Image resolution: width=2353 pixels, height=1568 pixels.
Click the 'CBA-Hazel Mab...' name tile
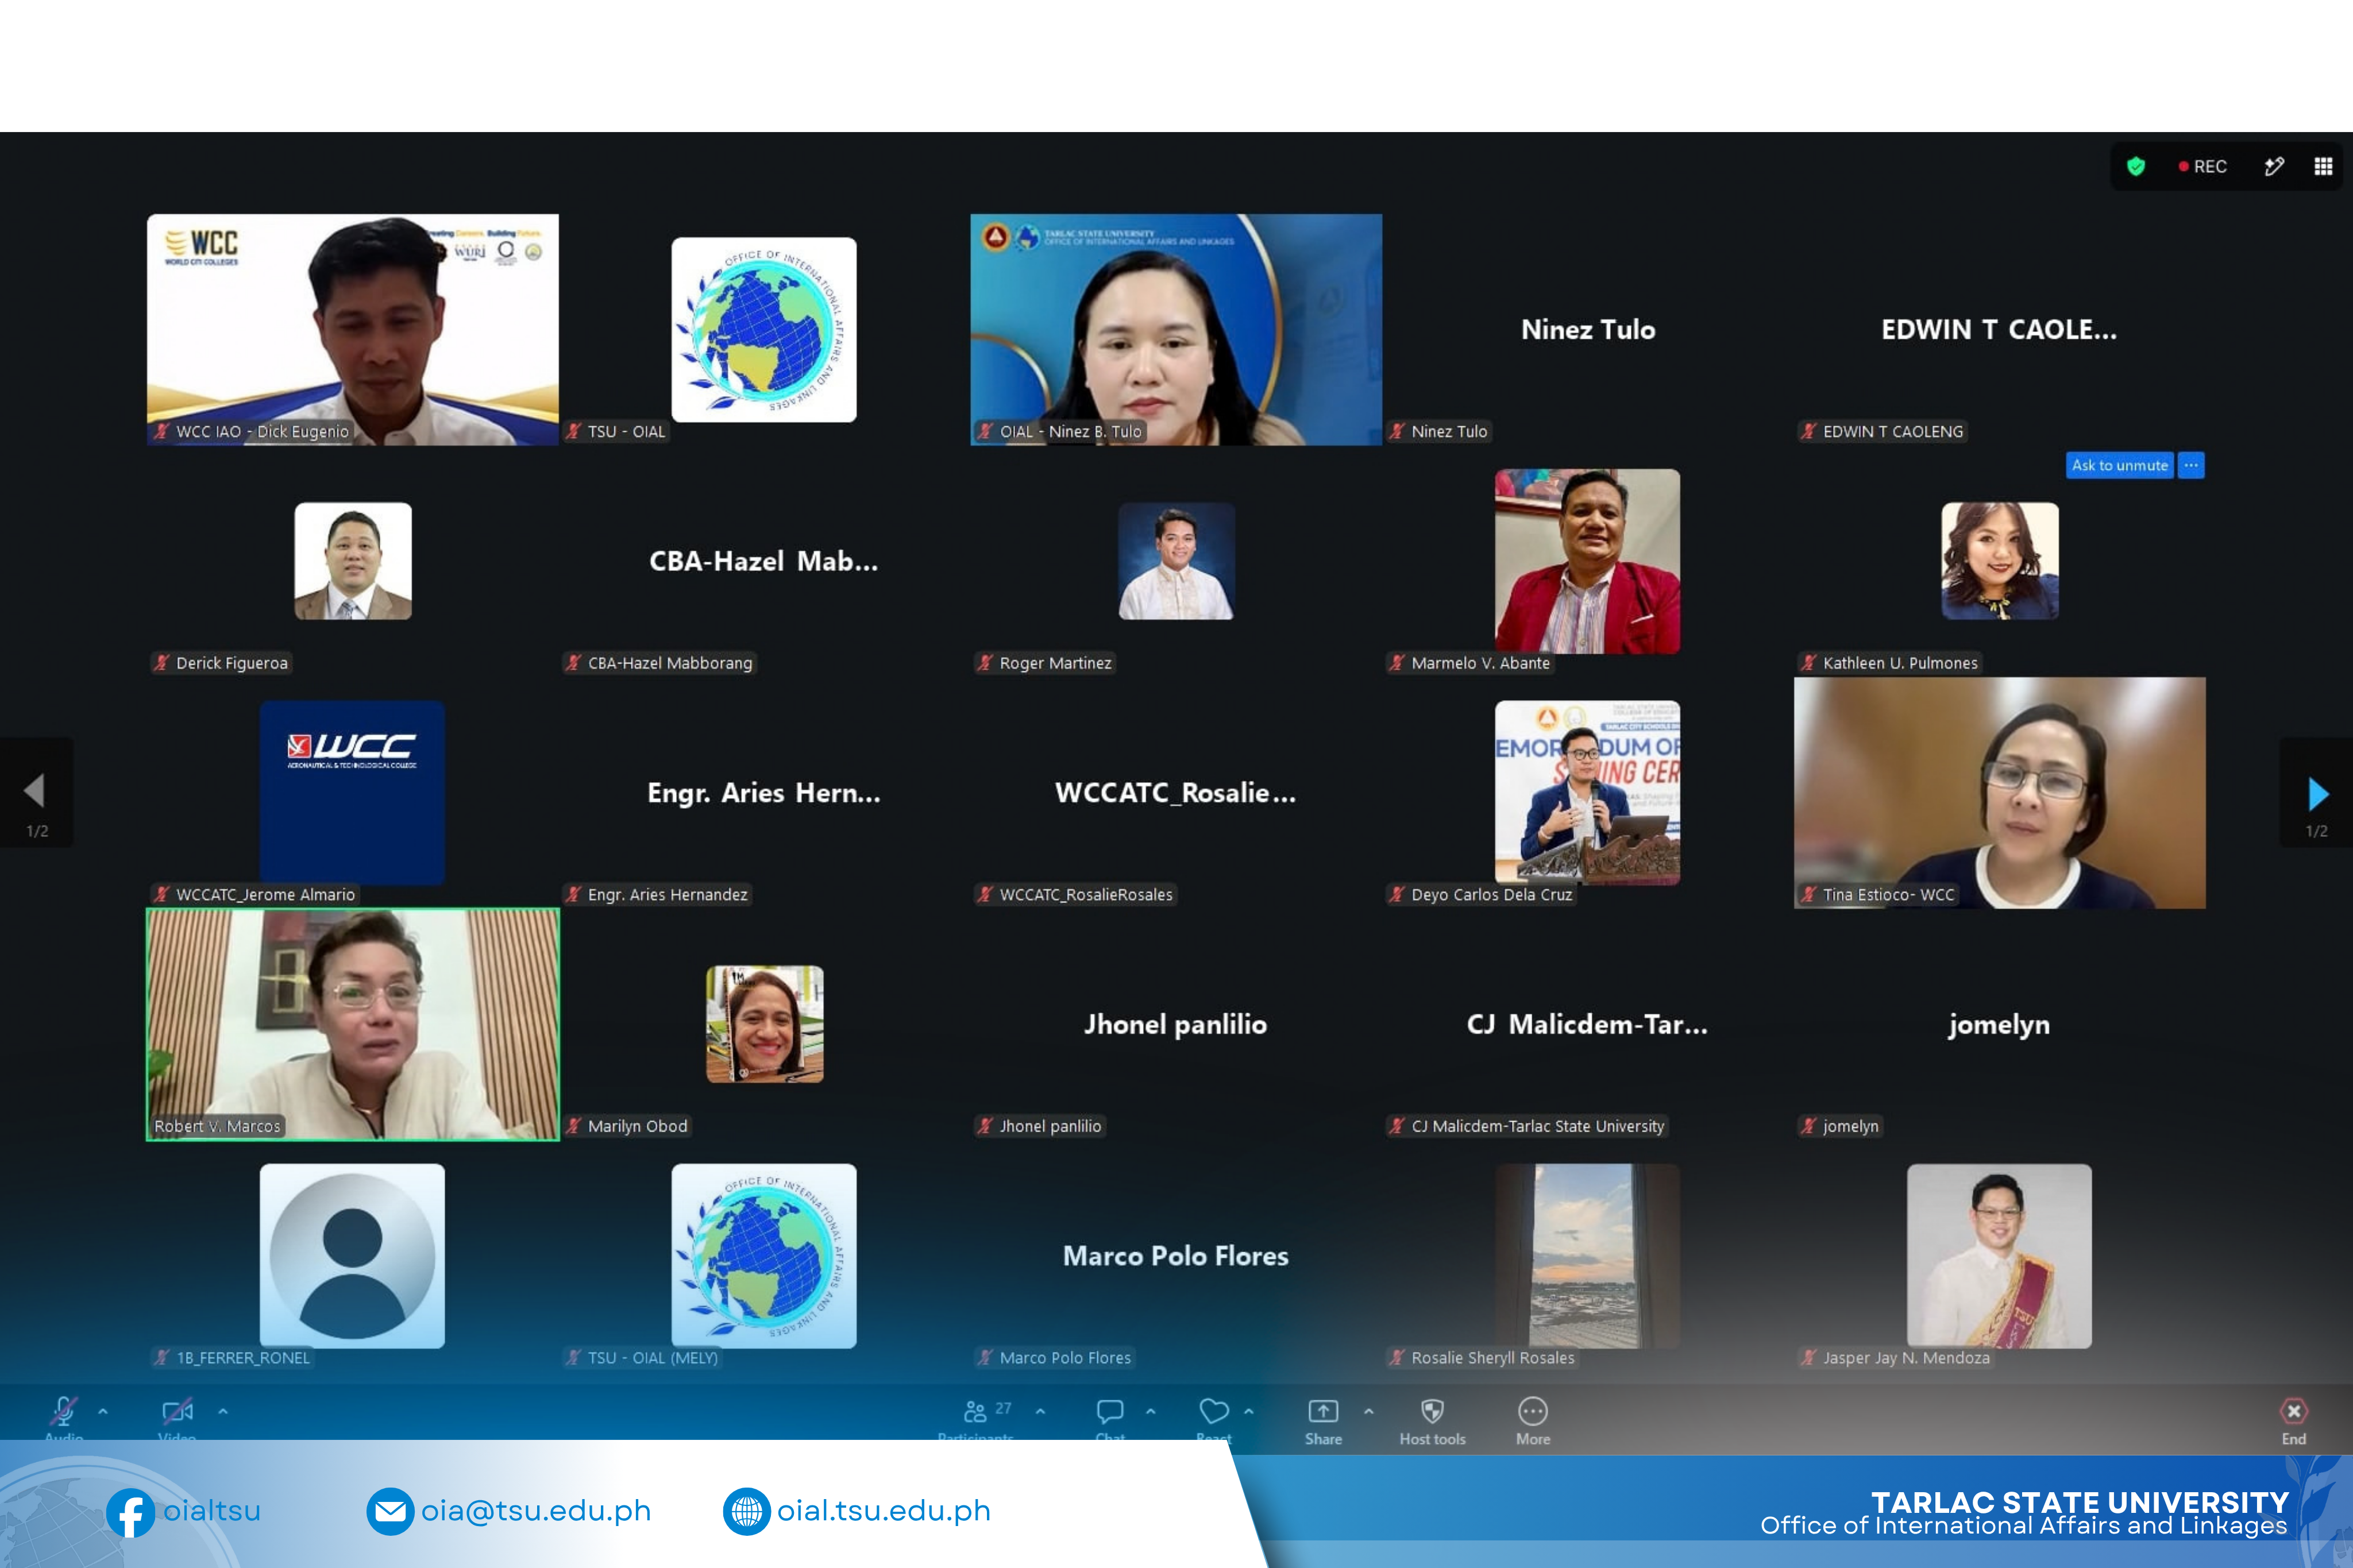pos(764,561)
